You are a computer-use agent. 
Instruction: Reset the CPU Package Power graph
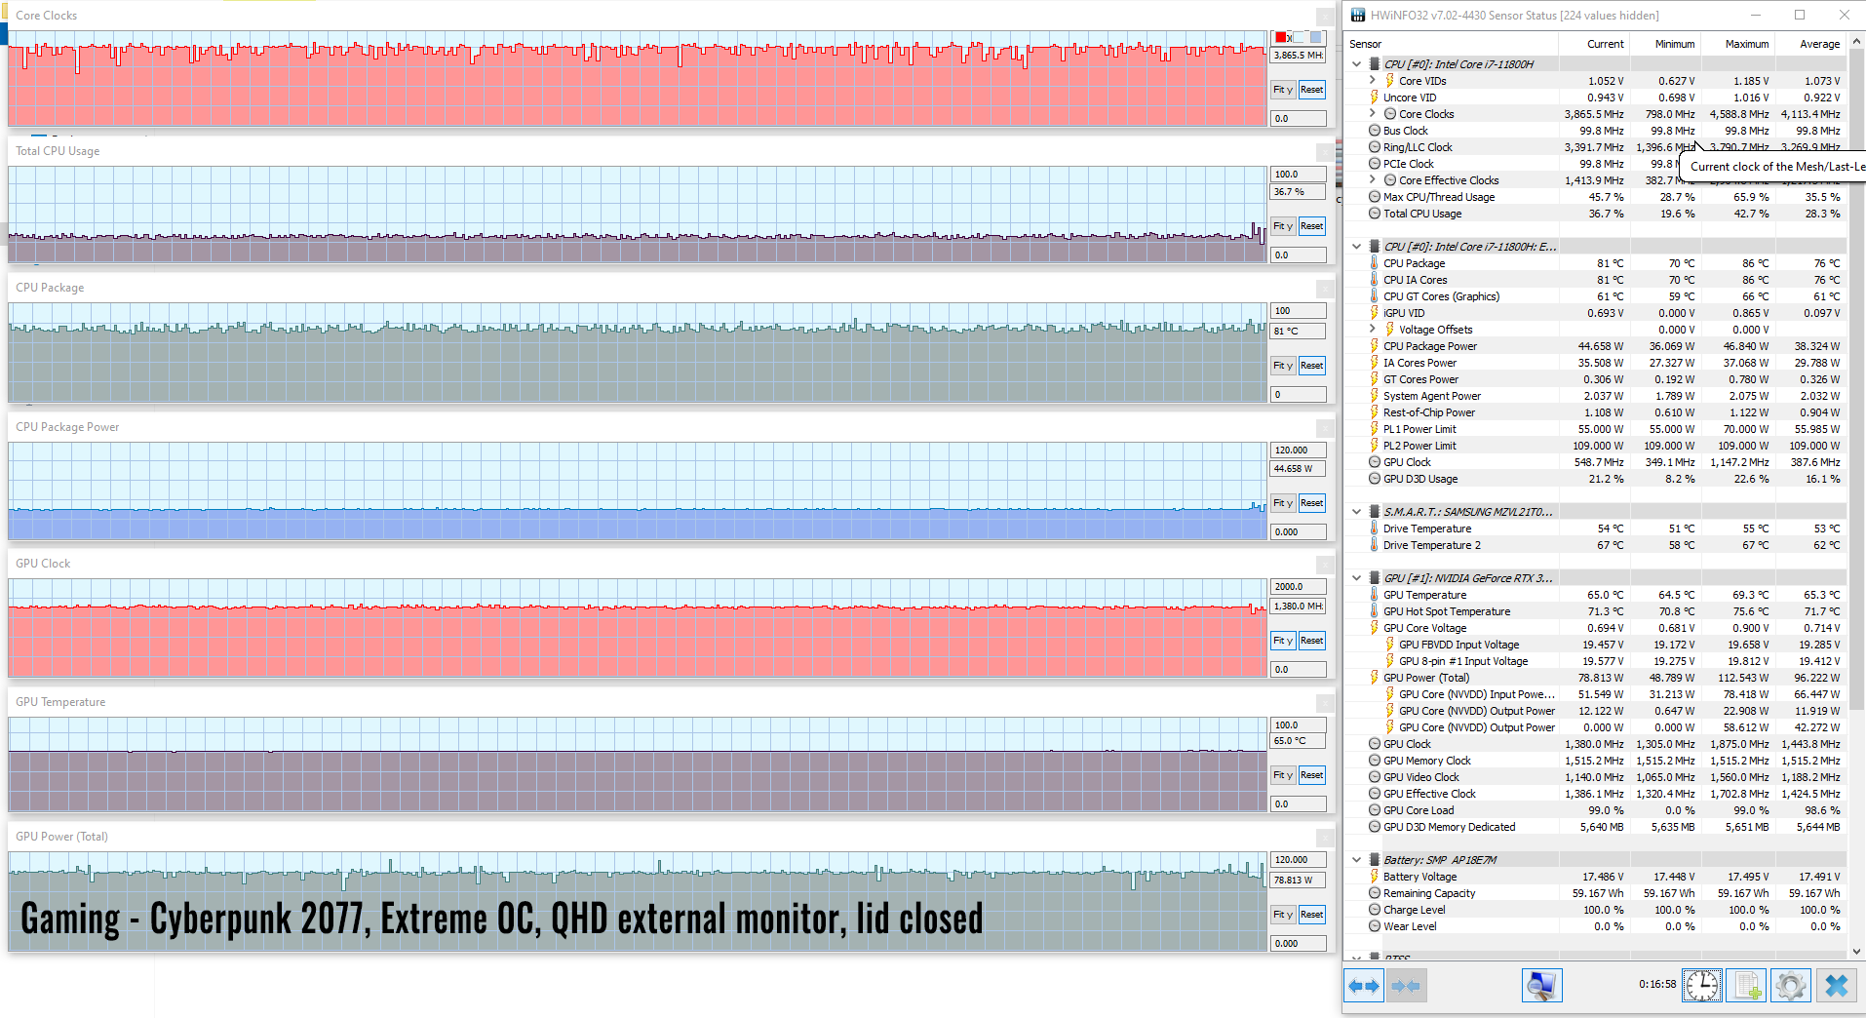click(x=1312, y=503)
